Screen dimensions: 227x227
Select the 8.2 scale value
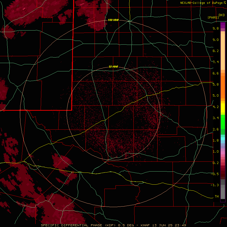tap(216, 51)
